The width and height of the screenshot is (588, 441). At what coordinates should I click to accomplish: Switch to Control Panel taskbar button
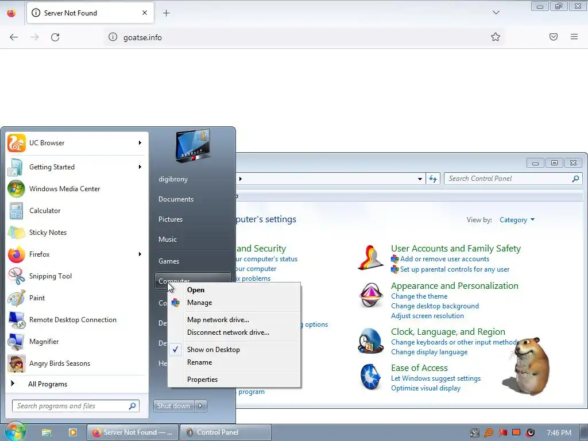(226, 432)
